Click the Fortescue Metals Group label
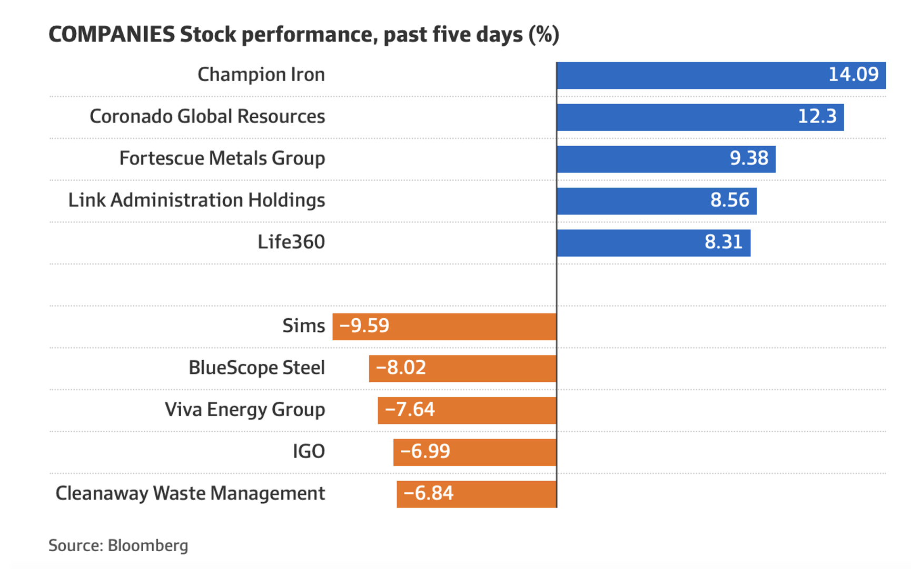This screenshot has height=569, width=911. coord(222,158)
